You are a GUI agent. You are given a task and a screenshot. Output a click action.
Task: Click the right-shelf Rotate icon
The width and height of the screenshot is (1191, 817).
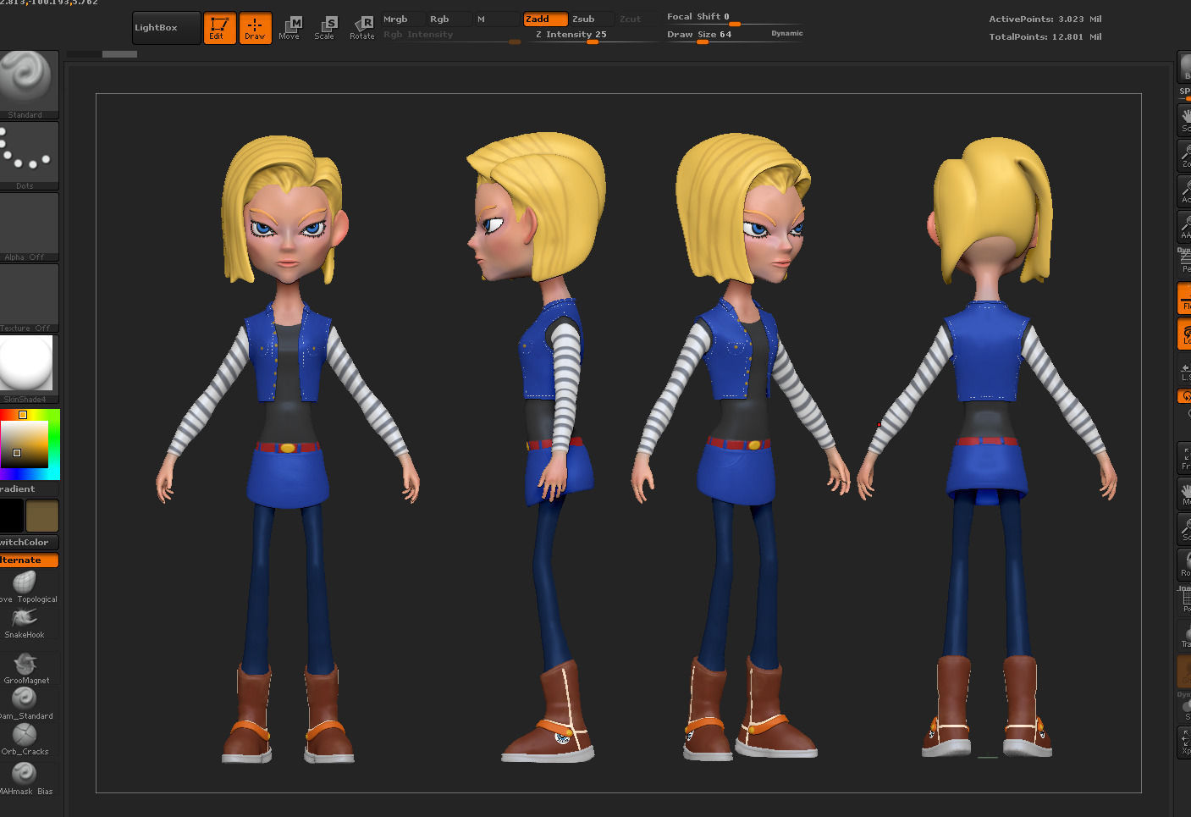(x=1185, y=565)
